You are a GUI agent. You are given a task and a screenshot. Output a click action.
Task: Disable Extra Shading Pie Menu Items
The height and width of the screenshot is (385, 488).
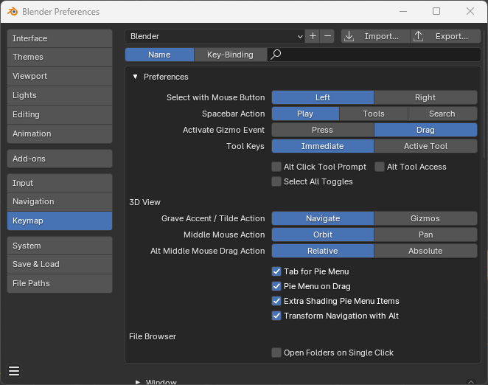pyautogui.click(x=276, y=301)
